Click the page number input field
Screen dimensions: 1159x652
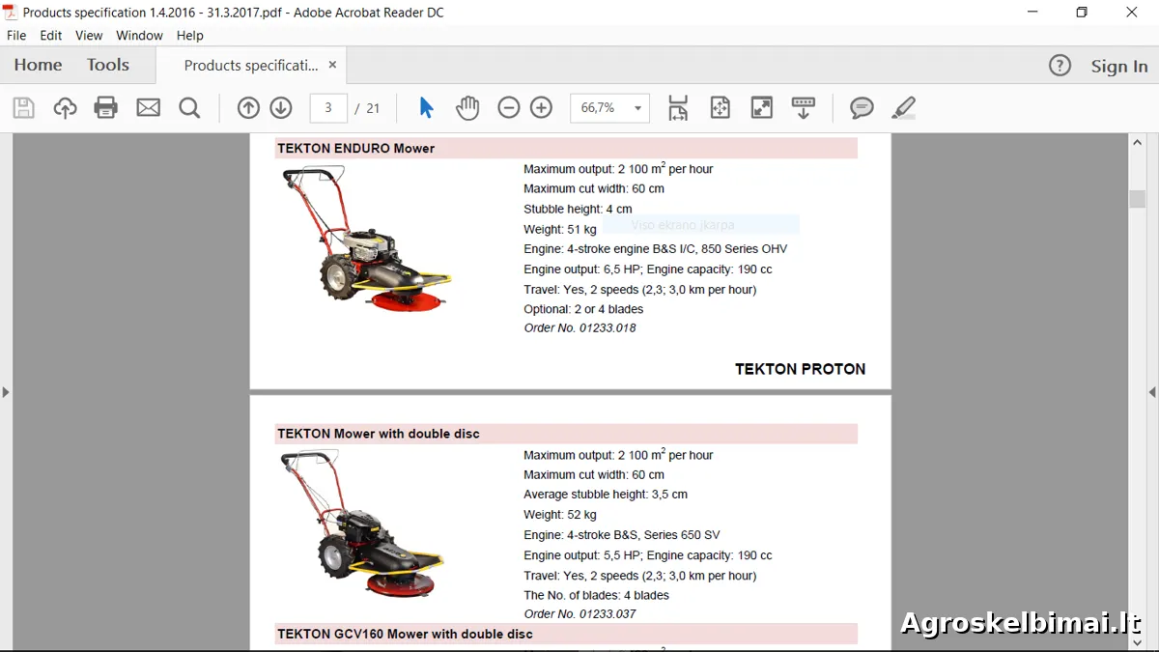(328, 108)
